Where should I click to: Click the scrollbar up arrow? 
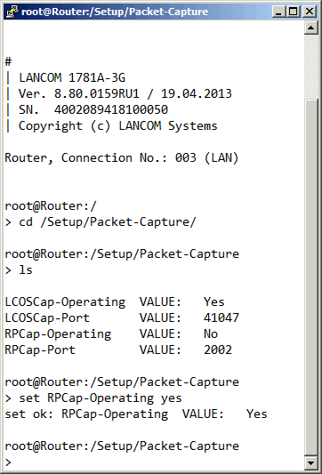[x=311, y=28]
